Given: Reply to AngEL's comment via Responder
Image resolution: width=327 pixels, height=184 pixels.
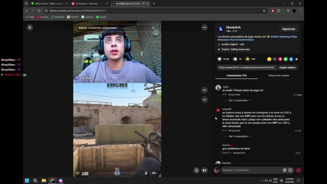Looking at the screenshot, I should (234, 95).
